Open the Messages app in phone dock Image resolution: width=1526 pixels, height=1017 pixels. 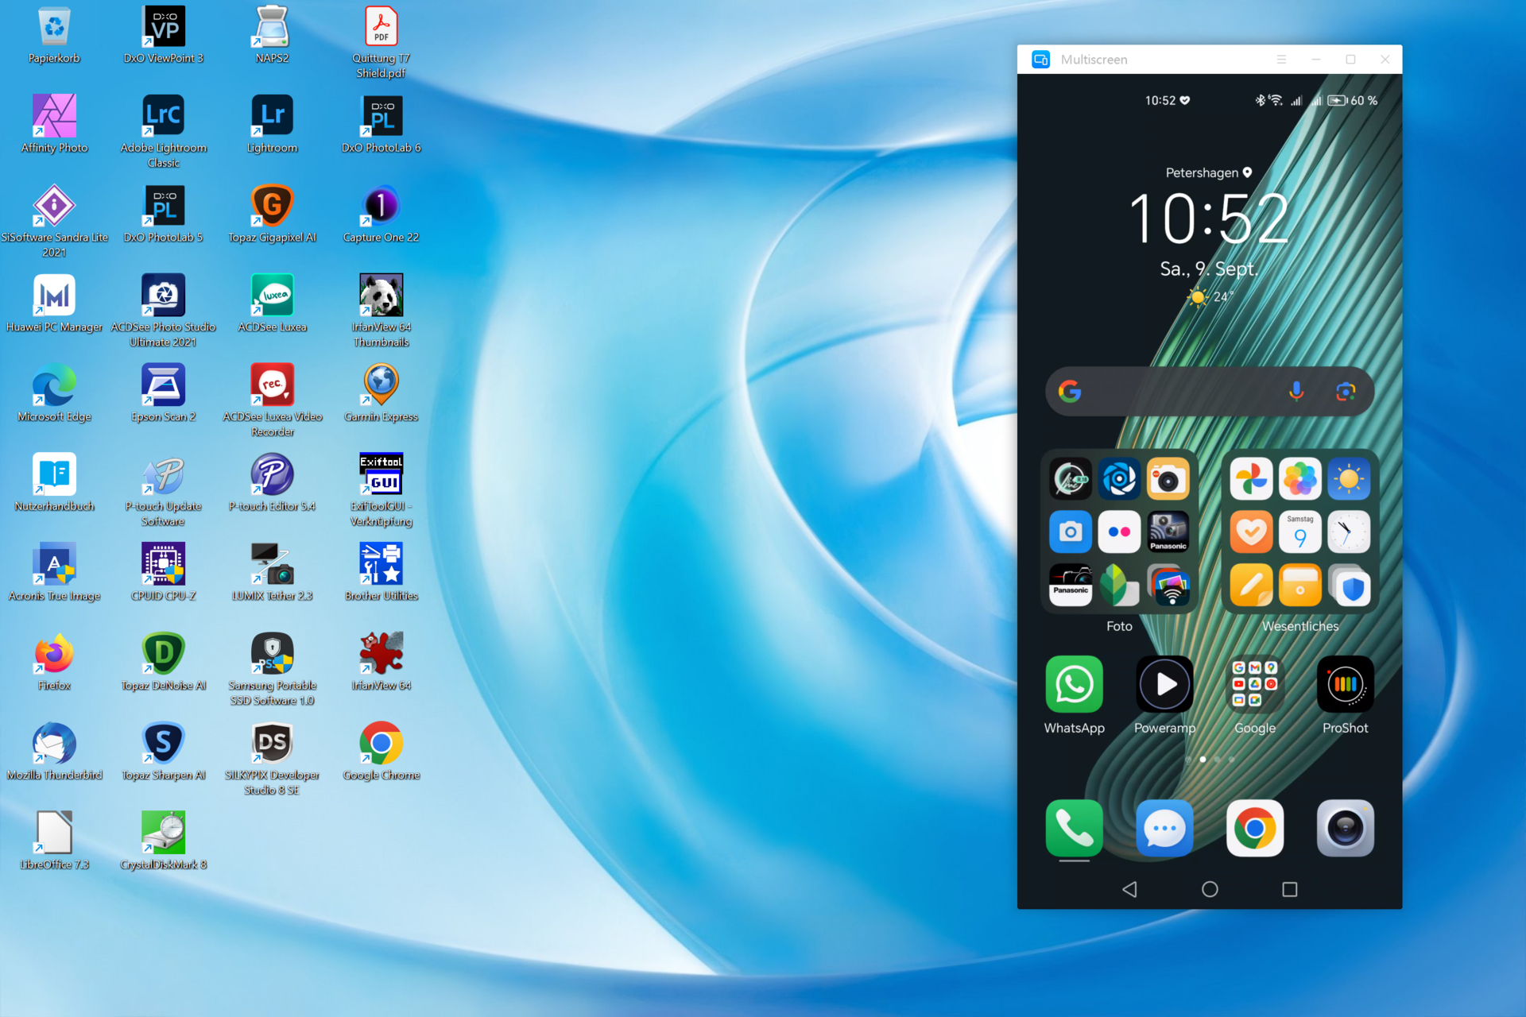pos(1164,829)
